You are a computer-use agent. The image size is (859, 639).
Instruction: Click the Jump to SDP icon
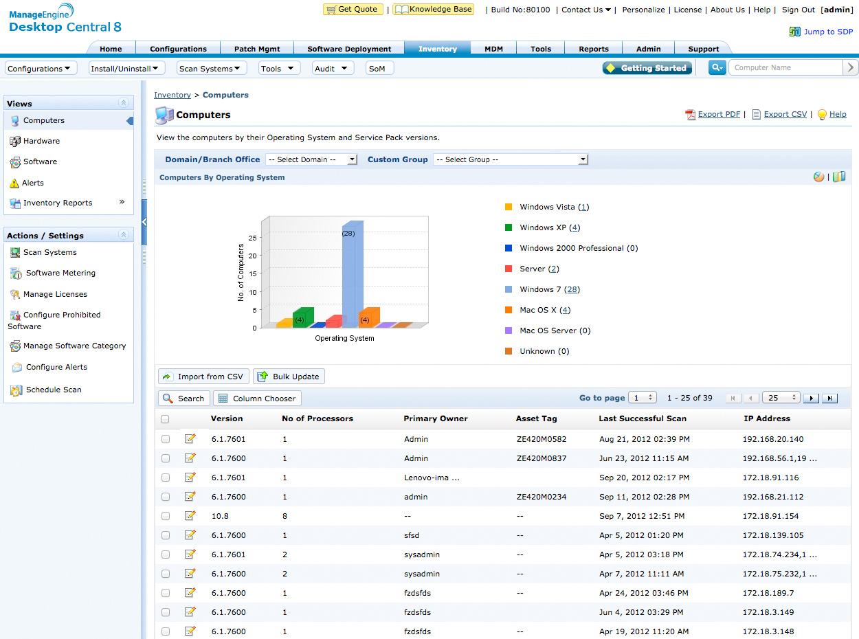(x=795, y=32)
